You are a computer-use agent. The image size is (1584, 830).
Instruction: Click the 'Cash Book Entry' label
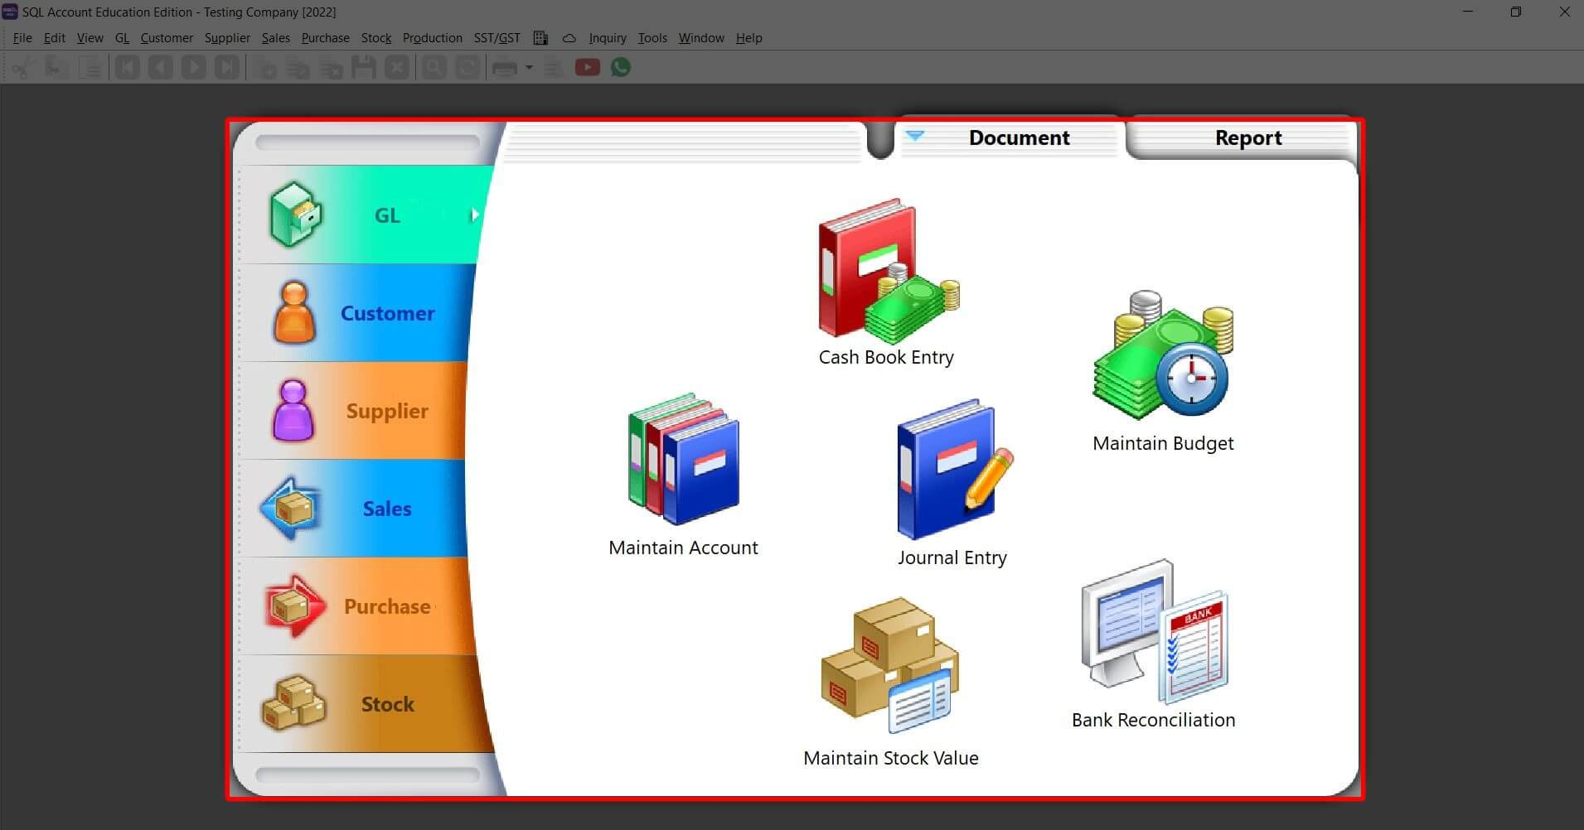point(886,358)
